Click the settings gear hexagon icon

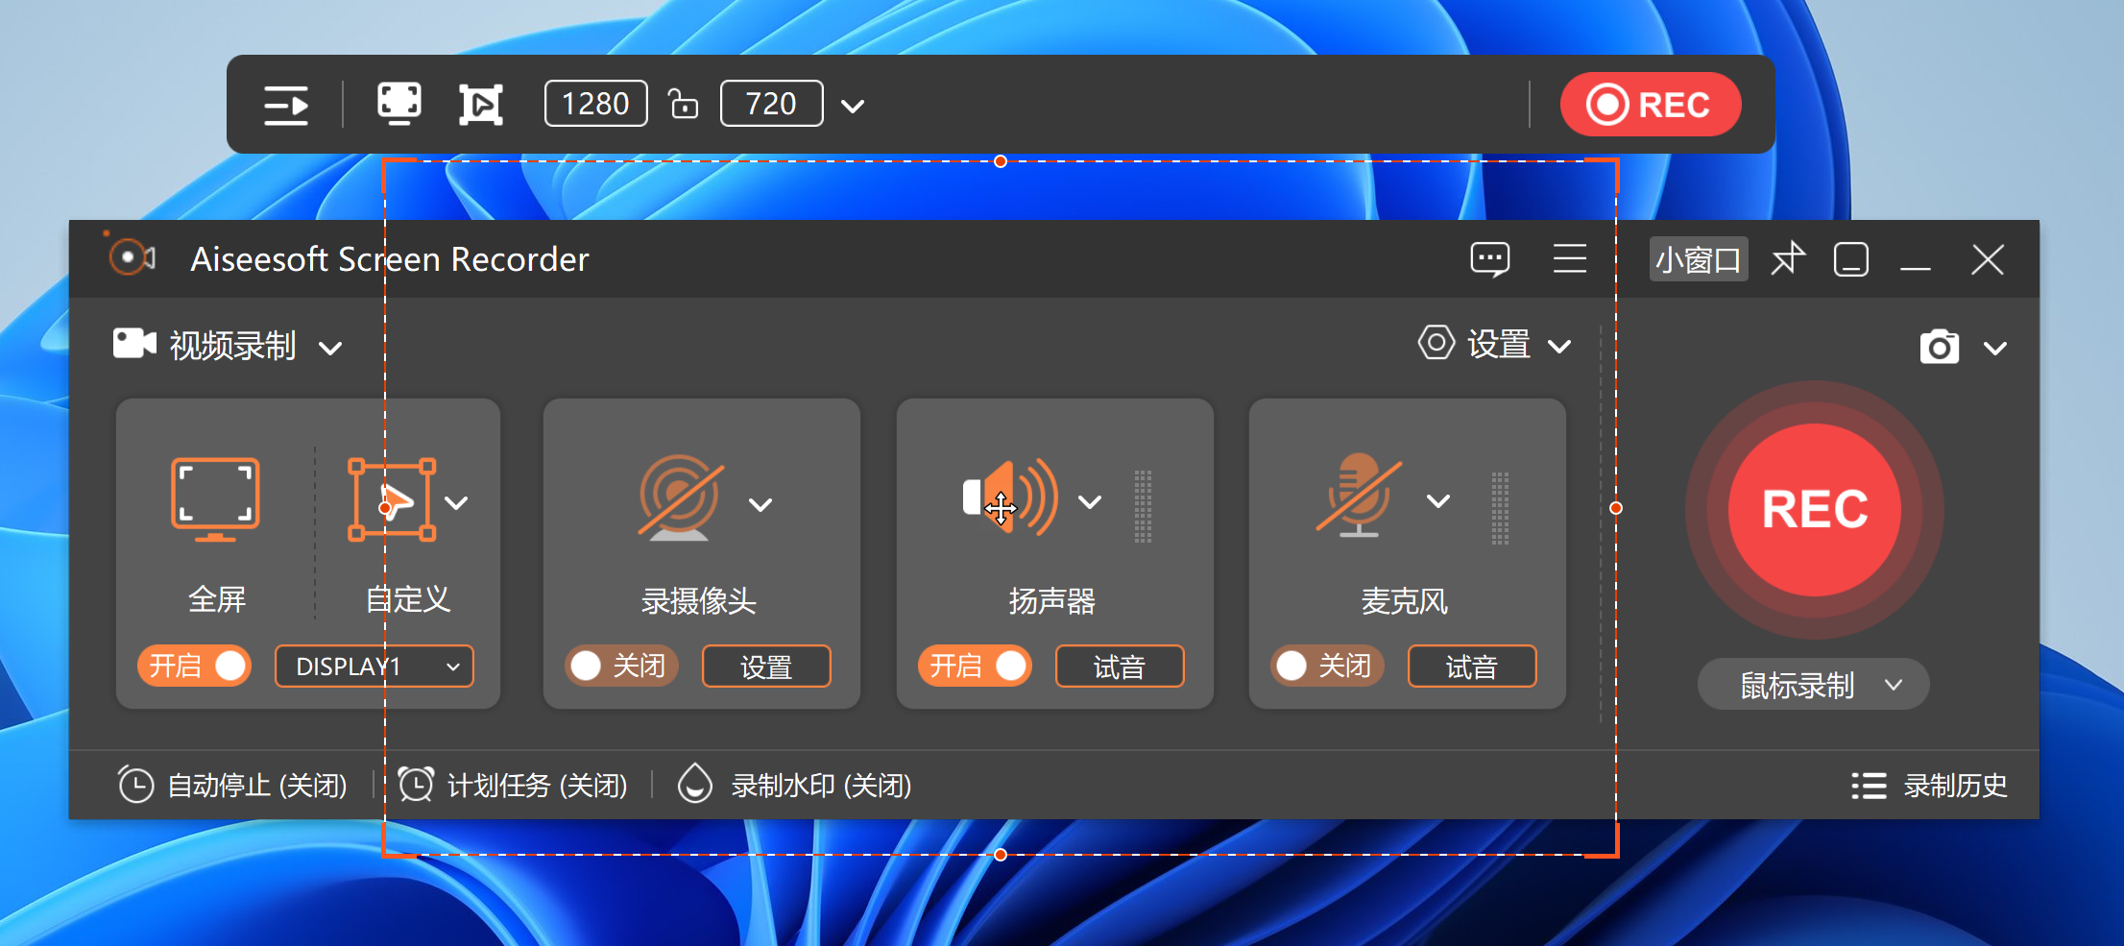[1436, 343]
